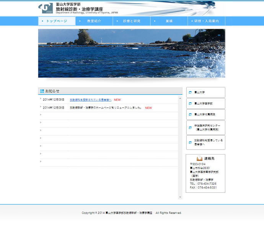
Task: Click the coastal banner photo
Action: pos(132,53)
